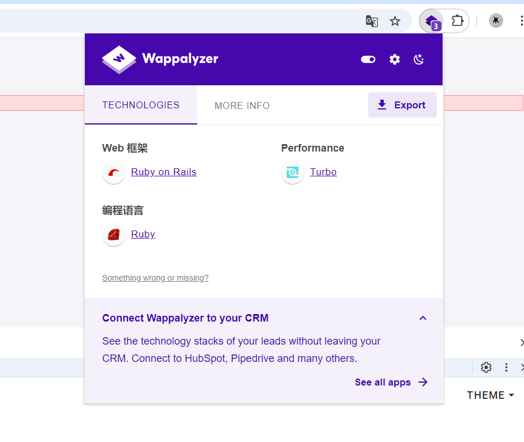Click the Ruby gem icon
The width and height of the screenshot is (524, 442).
coord(114,235)
